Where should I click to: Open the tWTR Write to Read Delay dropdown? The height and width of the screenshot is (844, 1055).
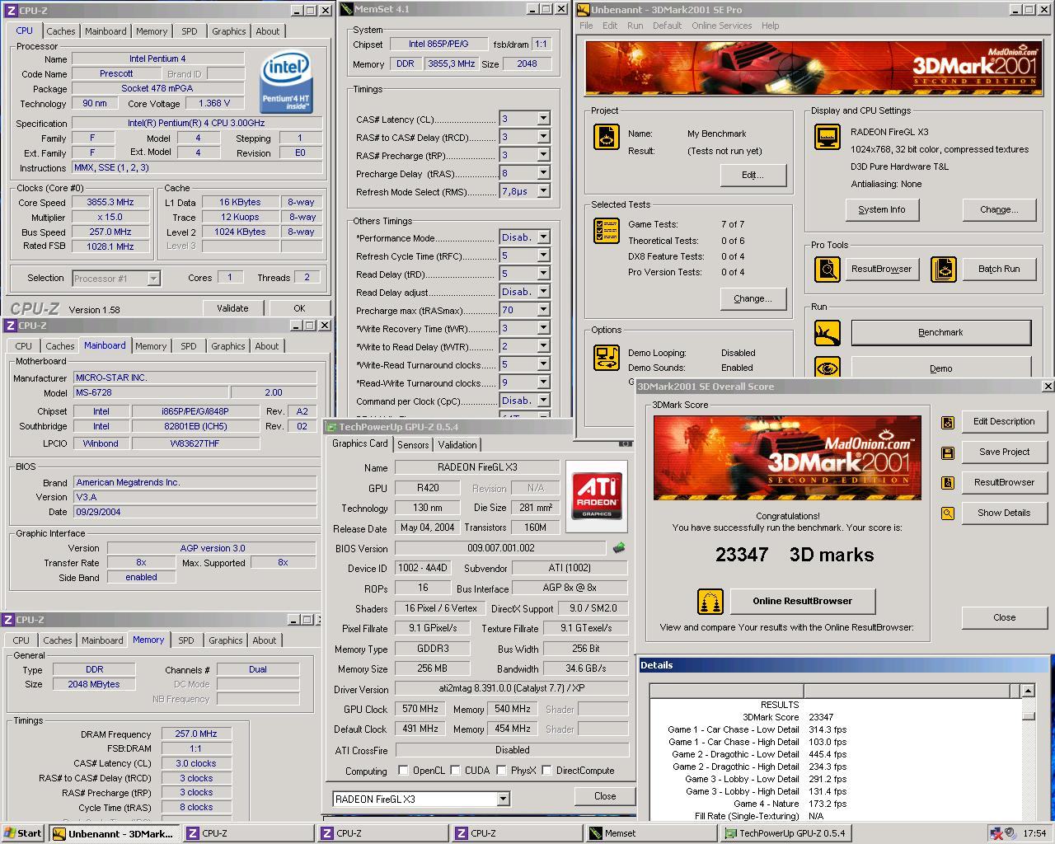click(x=543, y=346)
